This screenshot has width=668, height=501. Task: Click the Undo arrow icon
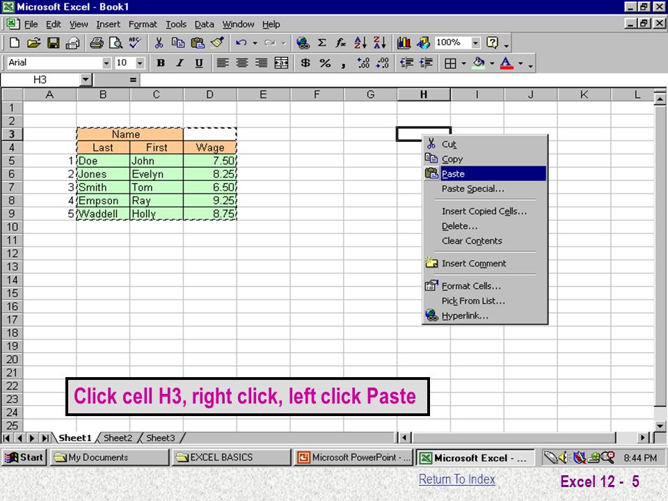point(241,42)
